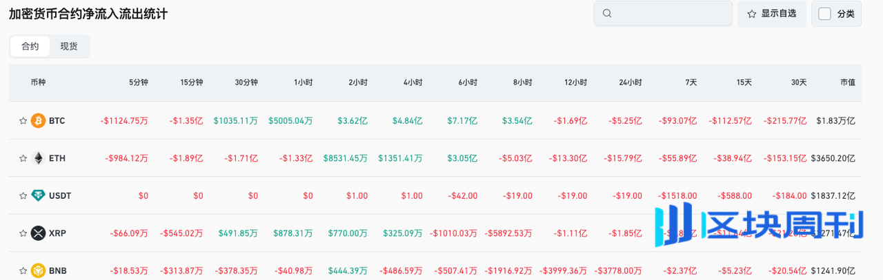Focus the search input field
Screen dimensions: 883x280
[669, 13]
